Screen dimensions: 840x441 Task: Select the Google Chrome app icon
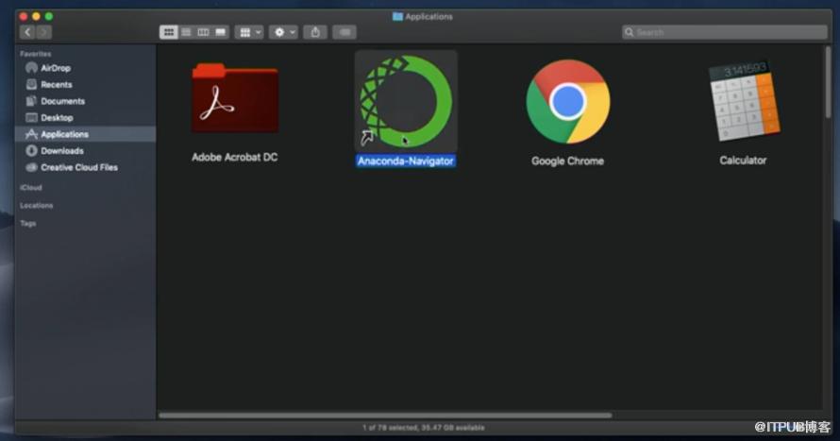[x=568, y=101]
